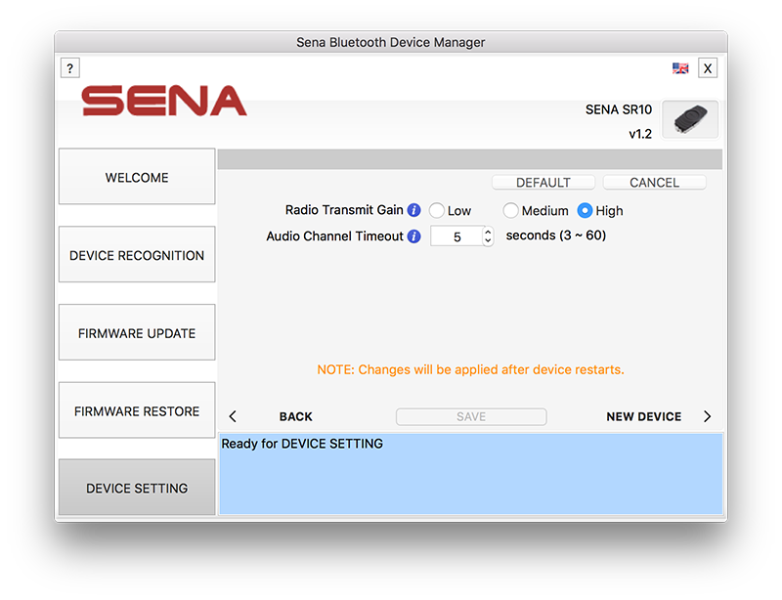Click the SAVE button

tap(471, 416)
